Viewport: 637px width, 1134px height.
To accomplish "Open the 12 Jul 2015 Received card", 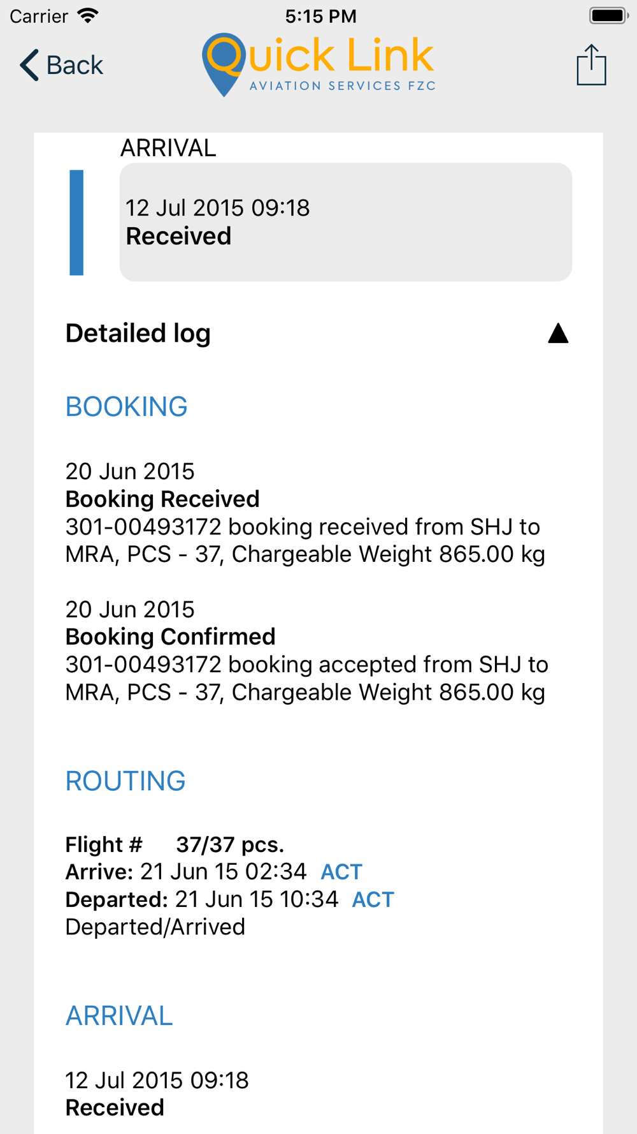I will 346,222.
